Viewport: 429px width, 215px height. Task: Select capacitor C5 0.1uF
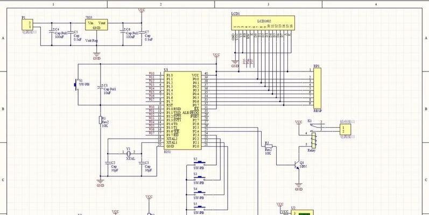click(71, 32)
